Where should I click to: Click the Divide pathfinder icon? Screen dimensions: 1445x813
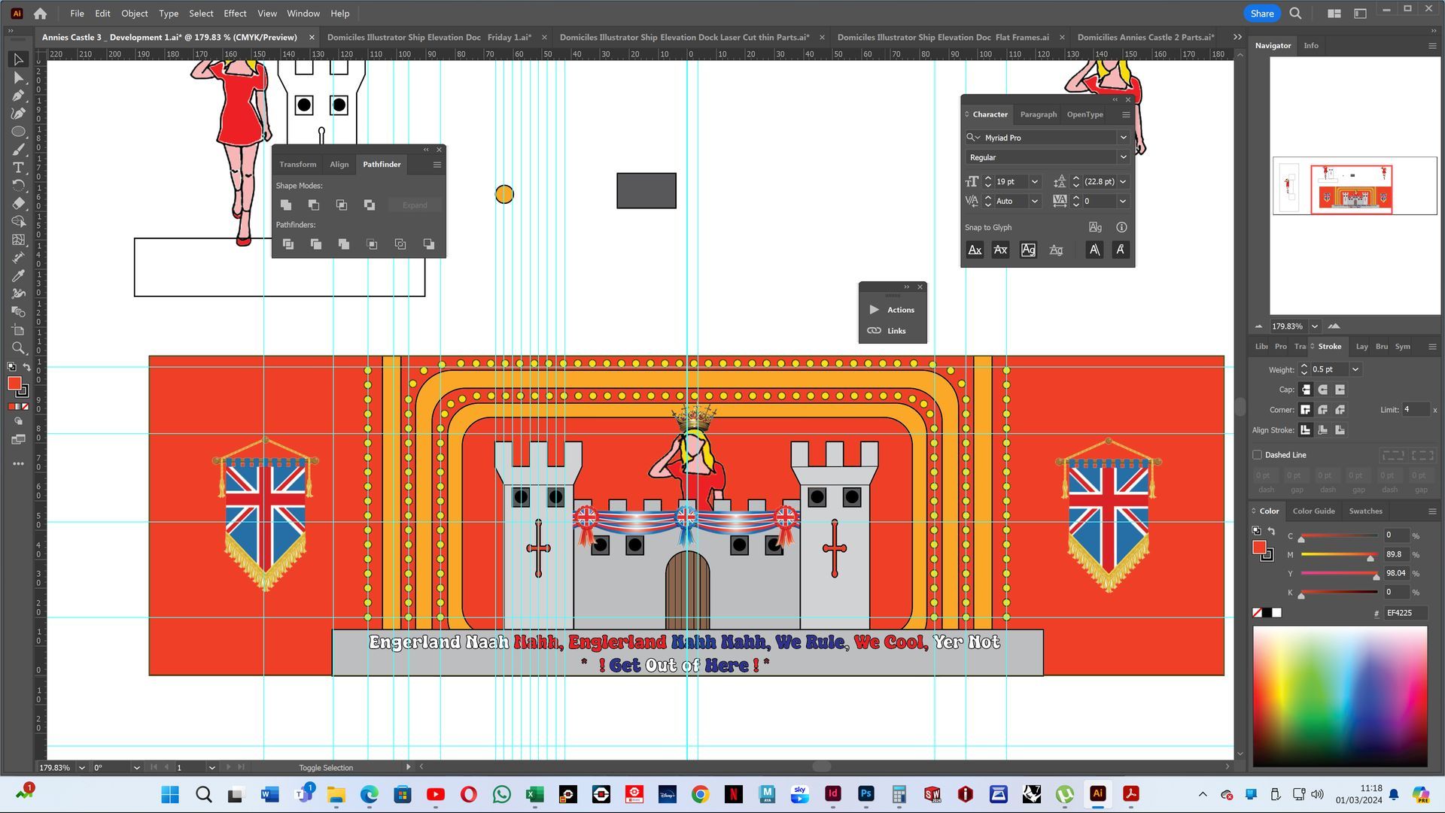pyautogui.click(x=287, y=244)
